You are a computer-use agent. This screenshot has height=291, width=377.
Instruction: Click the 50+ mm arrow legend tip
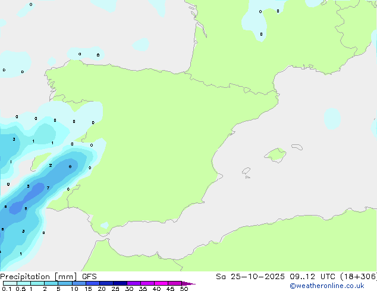(x=188, y=283)
